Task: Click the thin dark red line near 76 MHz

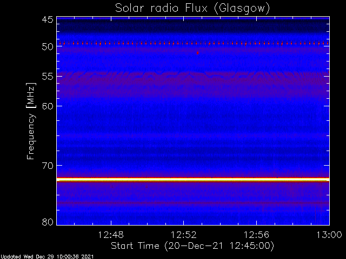Action: point(193,203)
